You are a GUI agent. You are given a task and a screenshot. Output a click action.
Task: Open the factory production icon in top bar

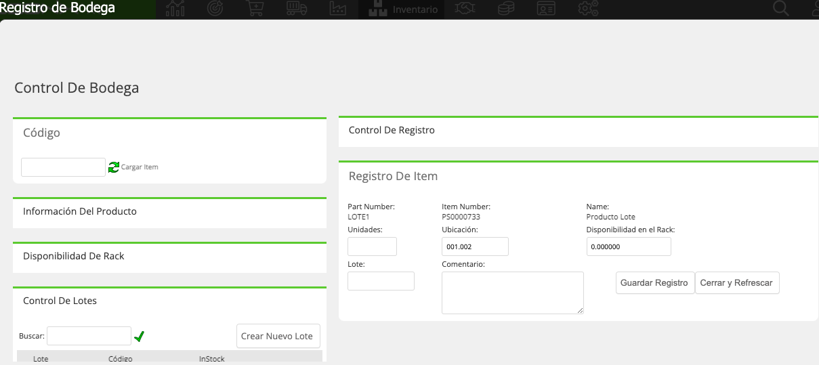click(x=337, y=9)
